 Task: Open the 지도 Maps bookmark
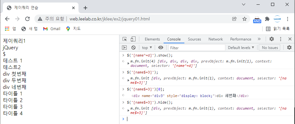[73, 29]
